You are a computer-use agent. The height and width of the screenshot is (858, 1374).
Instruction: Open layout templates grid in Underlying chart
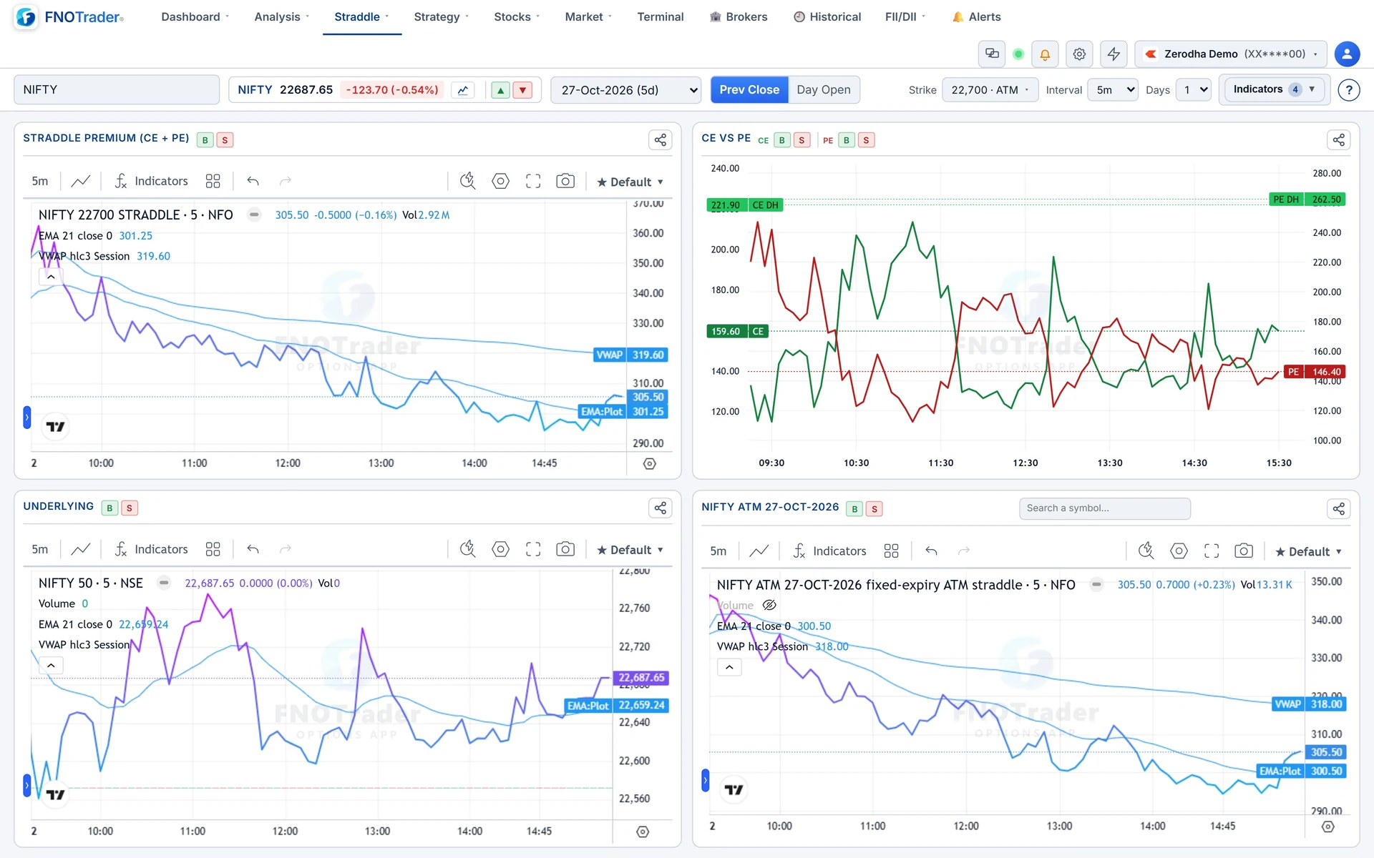click(213, 549)
